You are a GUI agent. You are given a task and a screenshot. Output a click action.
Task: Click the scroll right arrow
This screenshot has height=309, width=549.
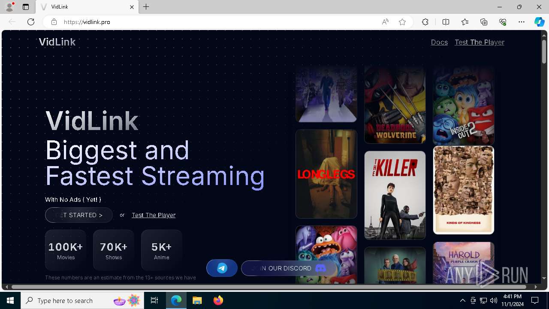536,287
